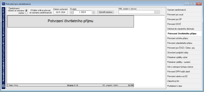Open Potvrzení ročního příjmu

[x=184, y=38]
